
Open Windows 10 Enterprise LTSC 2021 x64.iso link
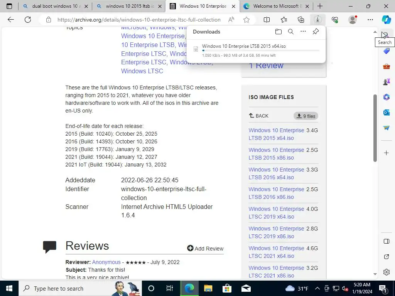276,252
